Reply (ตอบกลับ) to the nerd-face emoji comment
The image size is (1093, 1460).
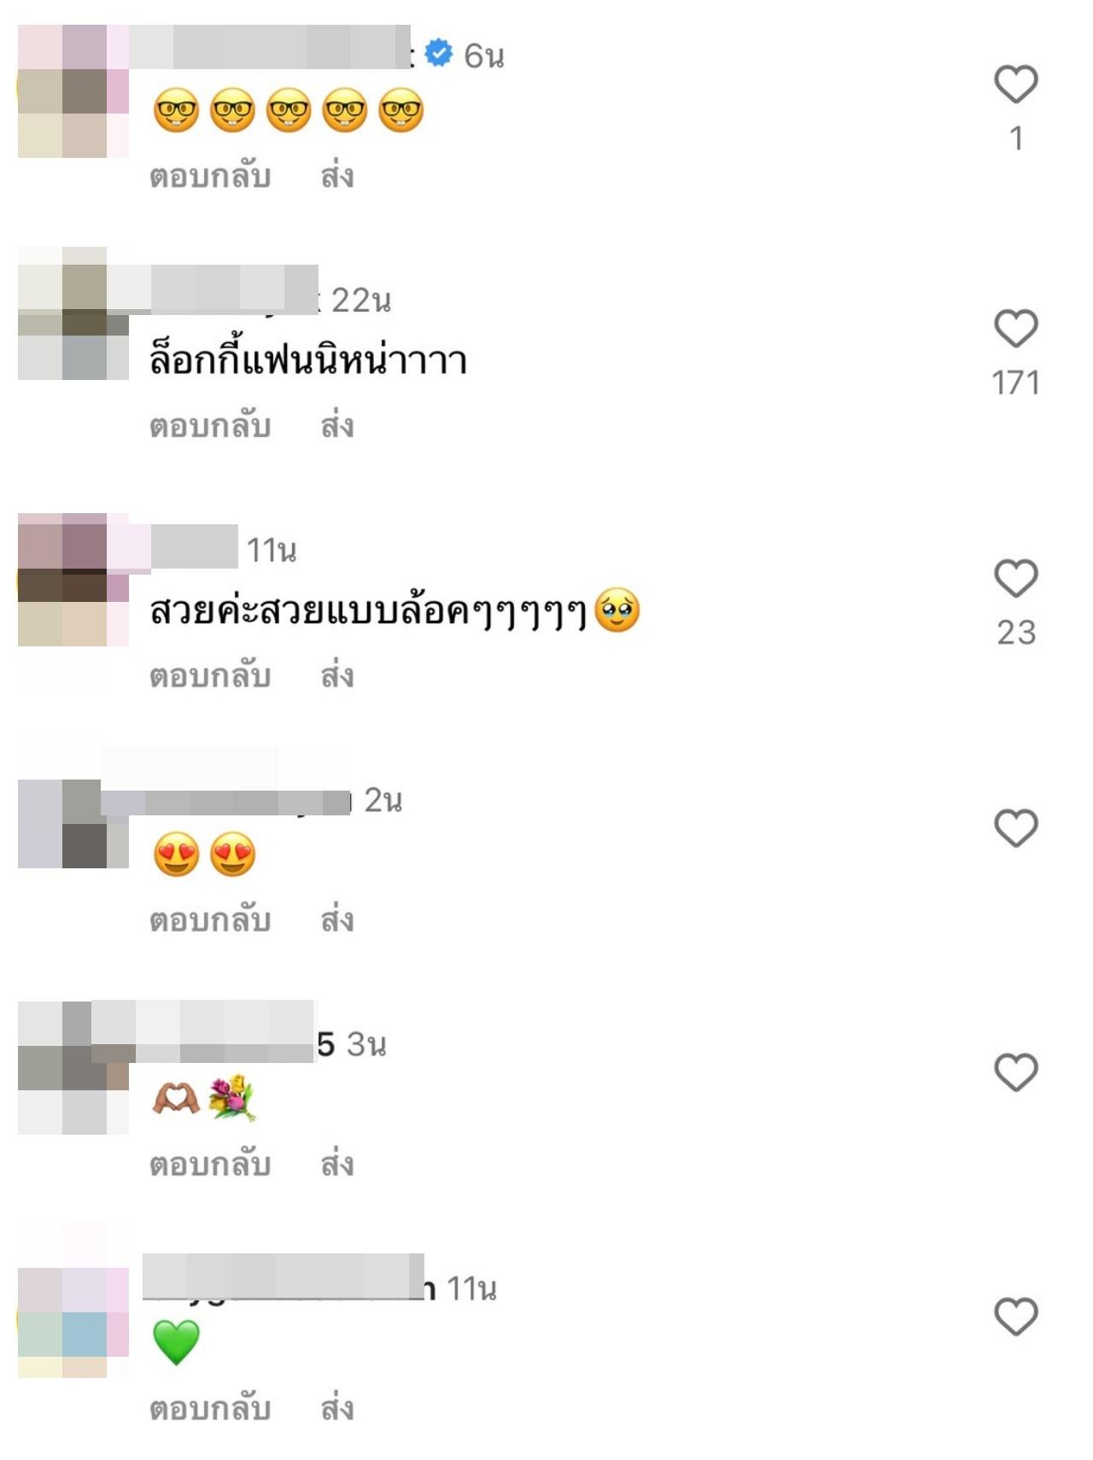[210, 177]
